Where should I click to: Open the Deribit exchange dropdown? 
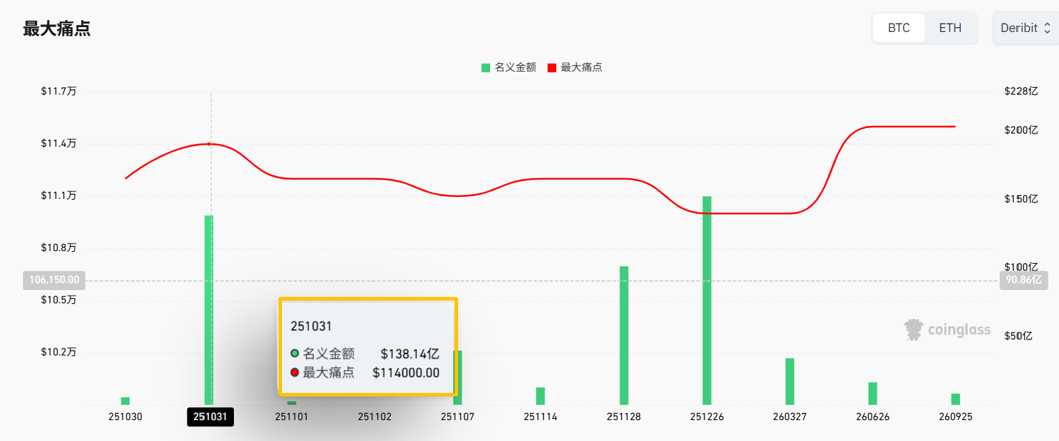click(x=1025, y=29)
